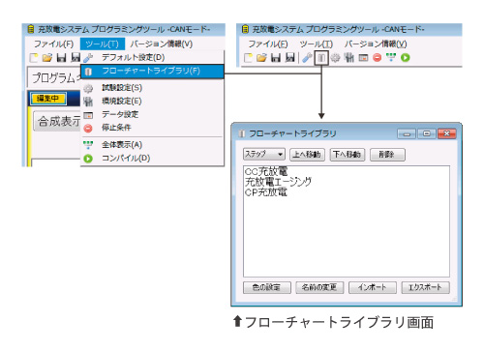Open ツール(T) menu in window with full toolbar
The width and height of the screenshot is (484, 351).
[x=317, y=44]
